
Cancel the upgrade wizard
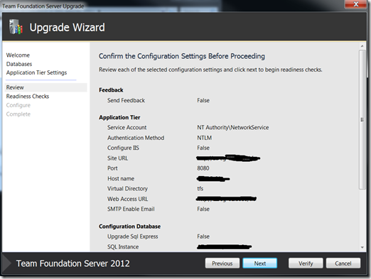(343, 263)
